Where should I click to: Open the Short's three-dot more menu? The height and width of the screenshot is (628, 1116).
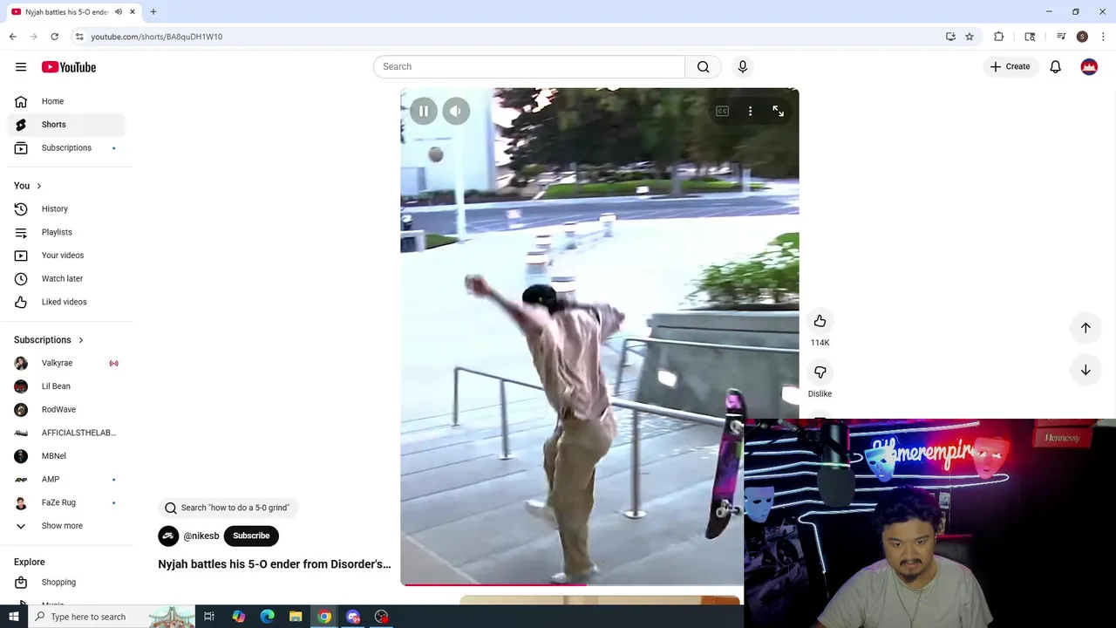750,111
